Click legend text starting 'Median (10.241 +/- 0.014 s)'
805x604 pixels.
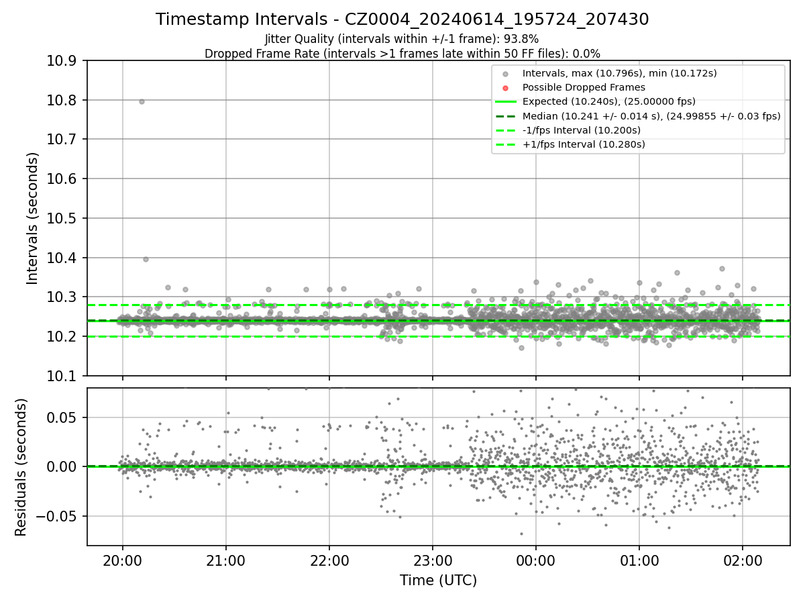(x=651, y=116)
